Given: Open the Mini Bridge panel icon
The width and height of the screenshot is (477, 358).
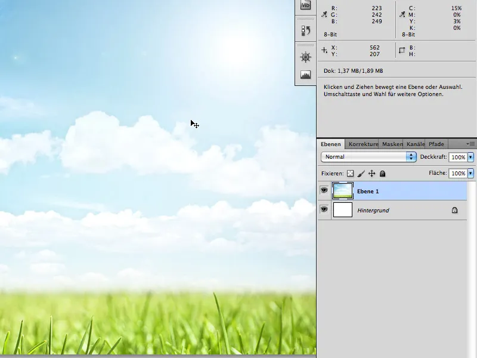Looking at the screenshot, I should [305, 5].
